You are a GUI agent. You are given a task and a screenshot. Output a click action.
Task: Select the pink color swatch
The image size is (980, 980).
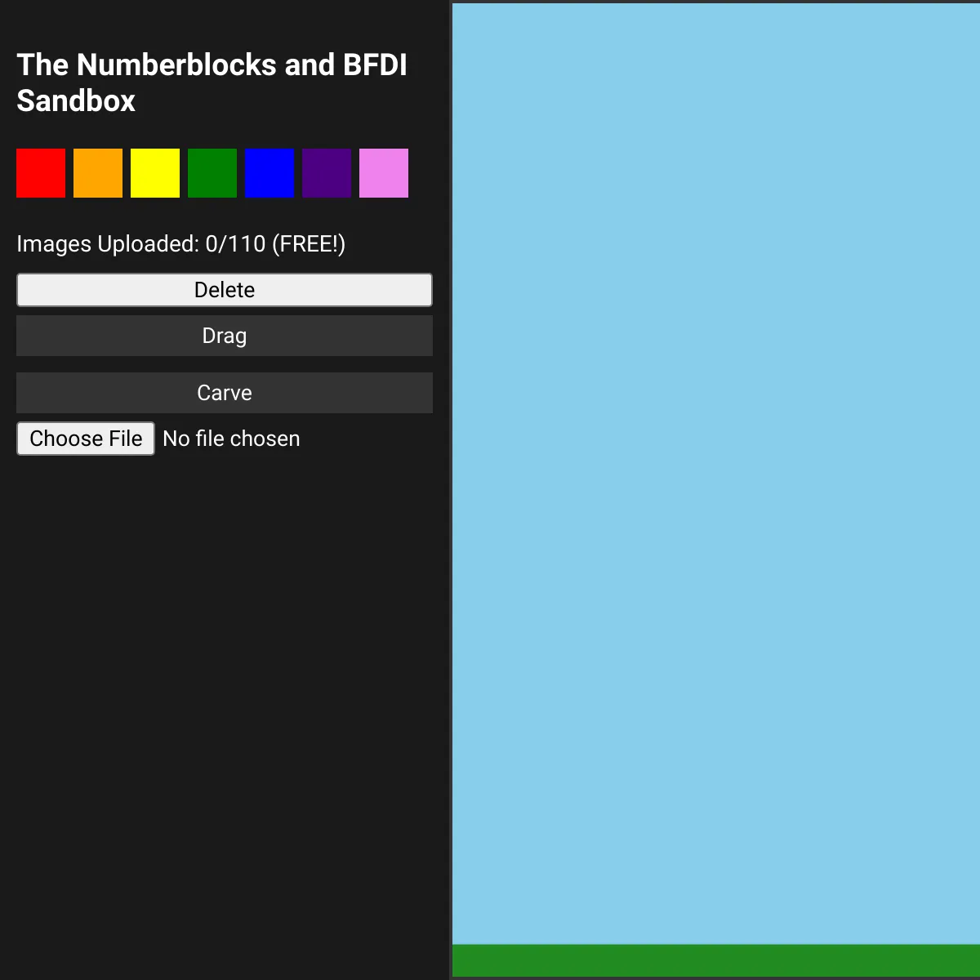click(383, 172)
